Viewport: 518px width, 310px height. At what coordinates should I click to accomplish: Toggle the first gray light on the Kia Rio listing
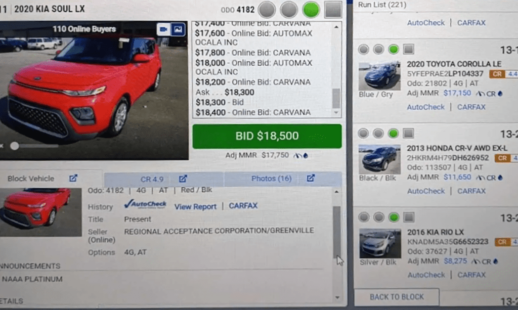click(x=364, y=217)
